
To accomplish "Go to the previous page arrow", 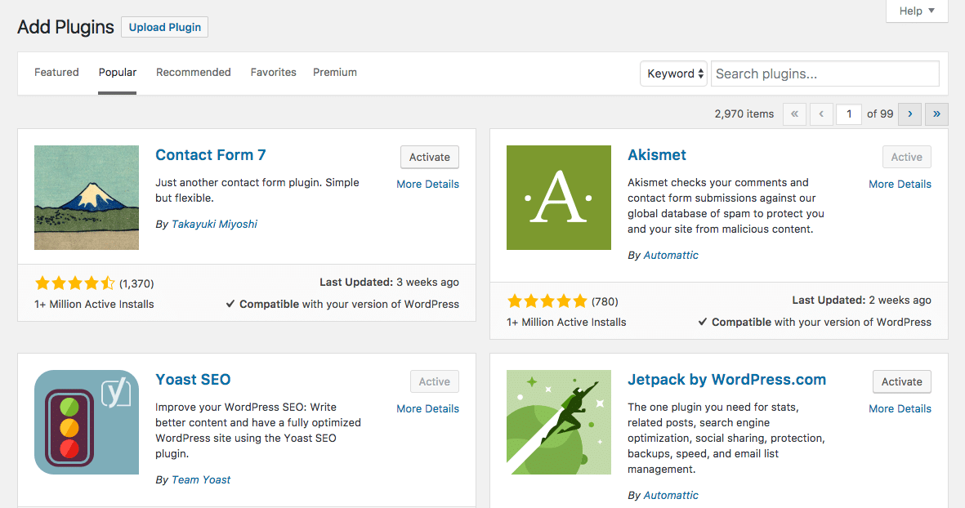I will 821,114.
